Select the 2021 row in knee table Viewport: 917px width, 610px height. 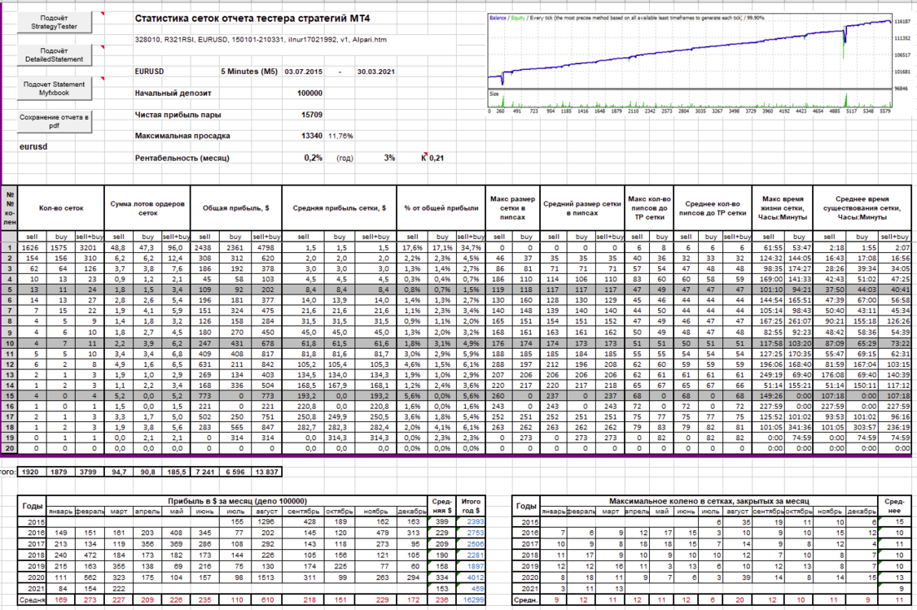click(711, 588)
